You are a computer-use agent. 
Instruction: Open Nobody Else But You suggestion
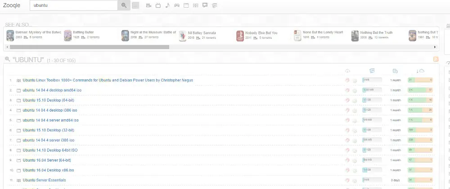(x=257, y=35)
